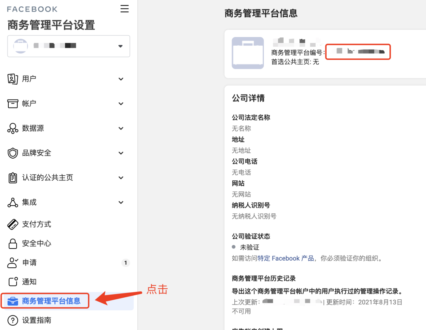
Task: Open the 集成 menu item
Action: point(29,202)
